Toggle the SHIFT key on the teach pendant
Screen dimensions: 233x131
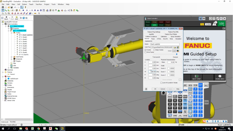[201, 85]
